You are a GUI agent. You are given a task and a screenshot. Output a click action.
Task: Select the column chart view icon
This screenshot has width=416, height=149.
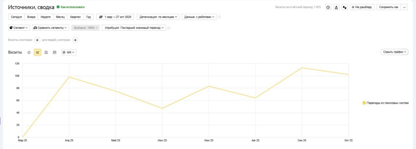(x=55, y=52)
